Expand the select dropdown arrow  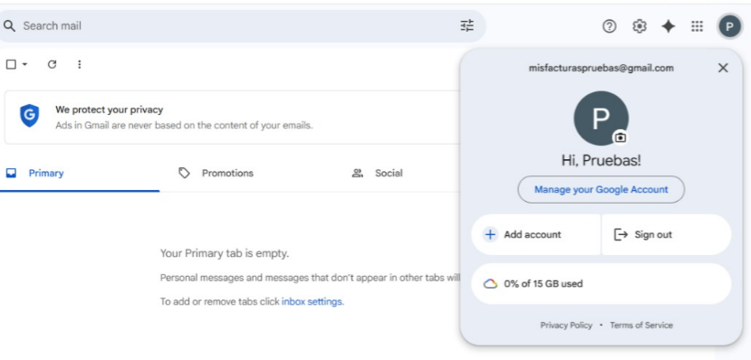(24, 64)
